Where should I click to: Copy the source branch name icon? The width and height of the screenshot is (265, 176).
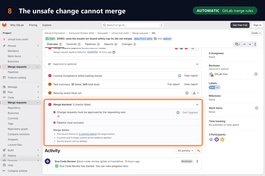[155, 39]
